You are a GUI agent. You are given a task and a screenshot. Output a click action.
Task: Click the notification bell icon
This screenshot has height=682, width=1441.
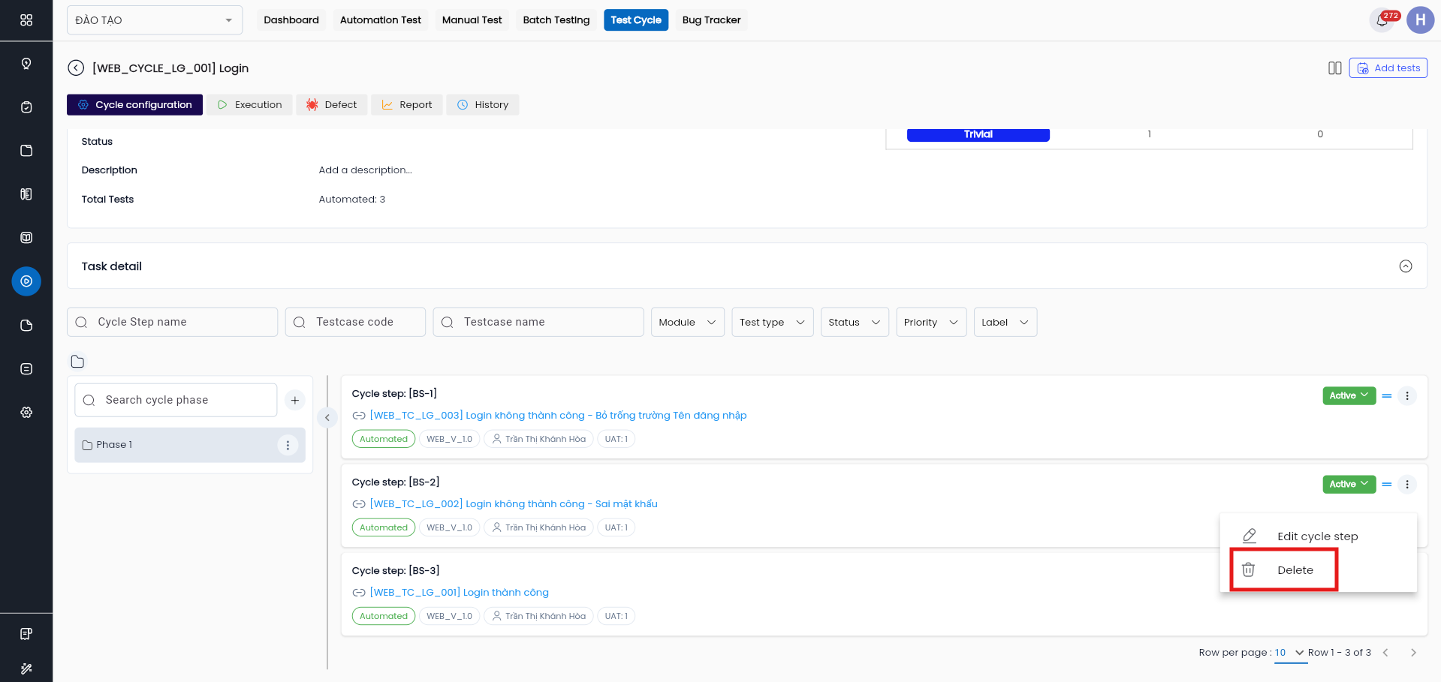coord(1382,20)
